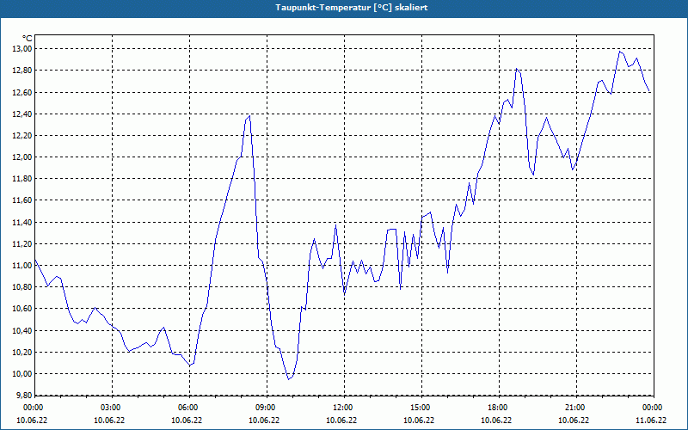688x430 pixels.
Task: Pick the 10,40 temperature value
Action: 22,330
